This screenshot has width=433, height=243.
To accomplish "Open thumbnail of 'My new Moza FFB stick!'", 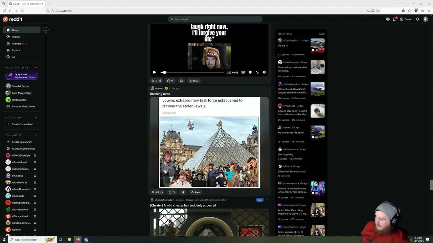I will tap(318, 132).
